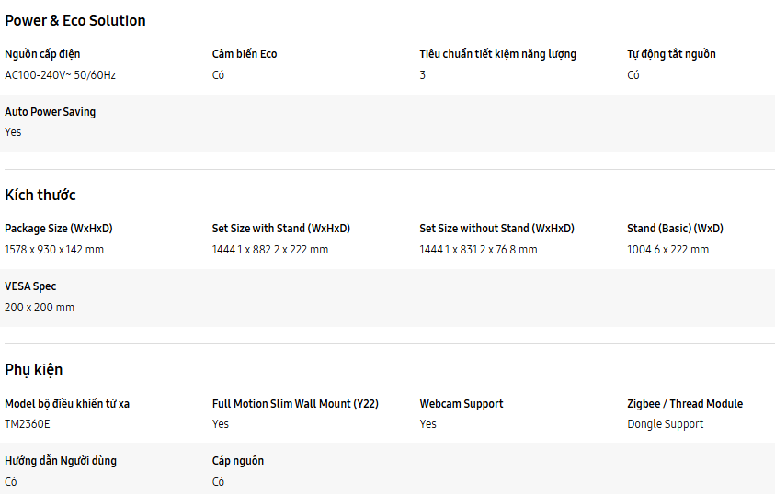Click the Kích thước section heading

40,195
